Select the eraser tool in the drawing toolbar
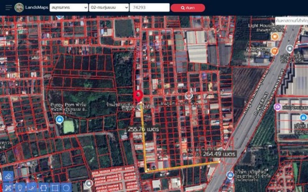The height and width of the screenshot is (192, 308). pyautogui.click(x=8, y=176)
